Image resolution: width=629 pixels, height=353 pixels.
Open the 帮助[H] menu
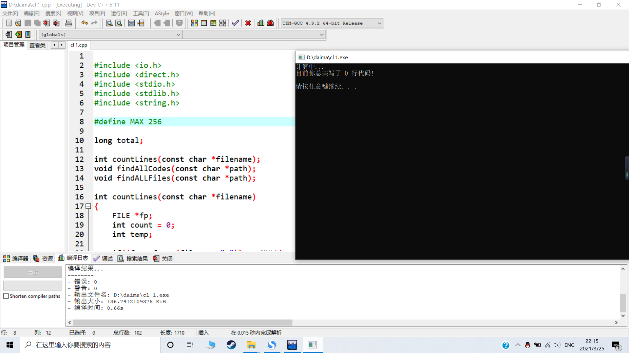click(x=207, y=13)
